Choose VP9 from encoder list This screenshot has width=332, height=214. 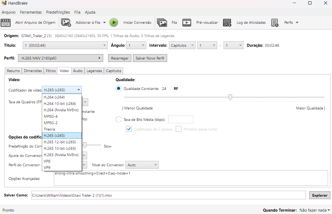(x=62, y=168)
